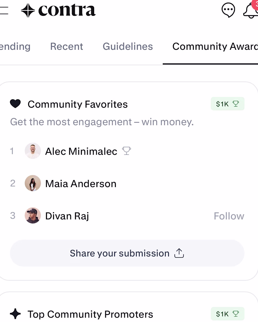Open Divan Raj's profile name
This screenshot has width=258, height=322.
[67, 216]
